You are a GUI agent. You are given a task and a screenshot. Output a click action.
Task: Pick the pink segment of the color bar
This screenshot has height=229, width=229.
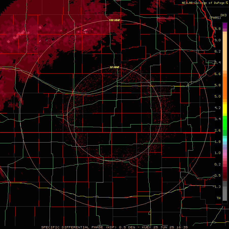coord(225,154)
